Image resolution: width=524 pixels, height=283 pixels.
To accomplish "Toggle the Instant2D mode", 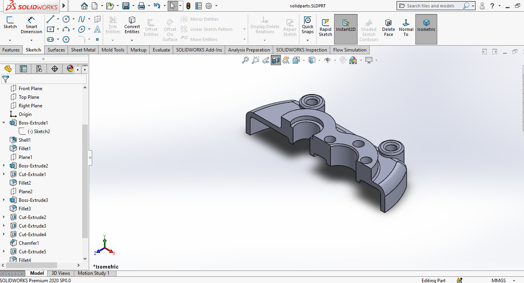I will tap(345, 27).
